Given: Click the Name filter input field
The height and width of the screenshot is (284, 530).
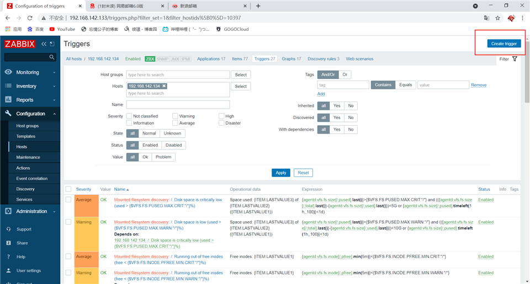Looking at the screenshot, I should (x=178, y=105).
